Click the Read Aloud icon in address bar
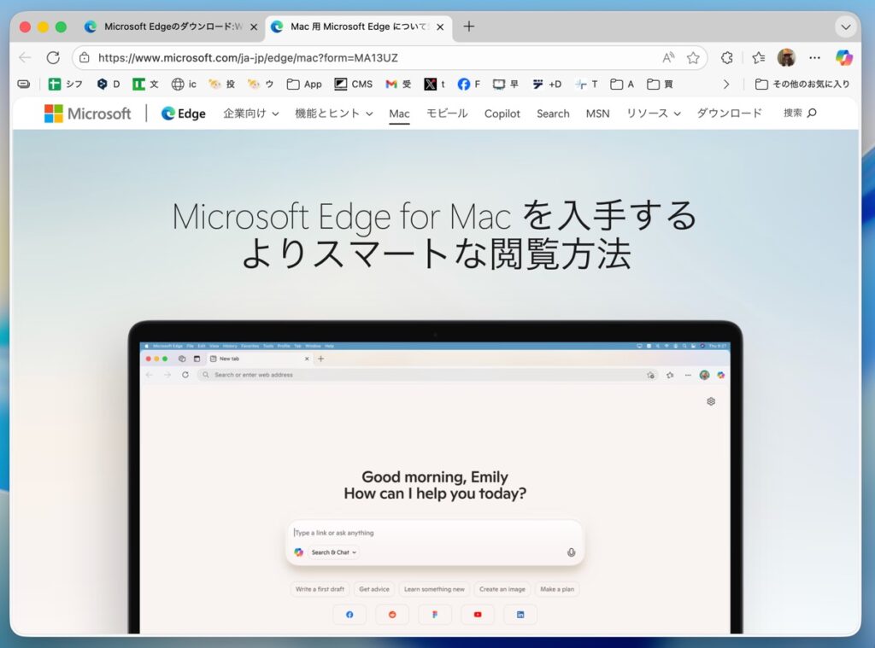Viewport: 875px width, 648px height. tap(668, 58)
